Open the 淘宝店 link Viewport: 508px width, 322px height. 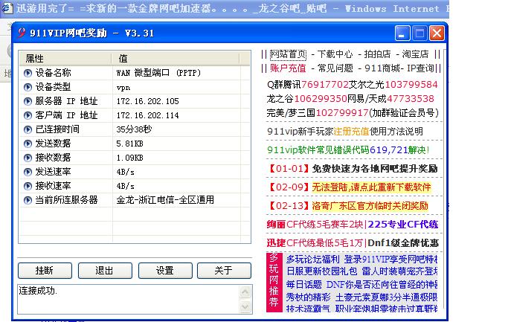(x=415, y=54)
